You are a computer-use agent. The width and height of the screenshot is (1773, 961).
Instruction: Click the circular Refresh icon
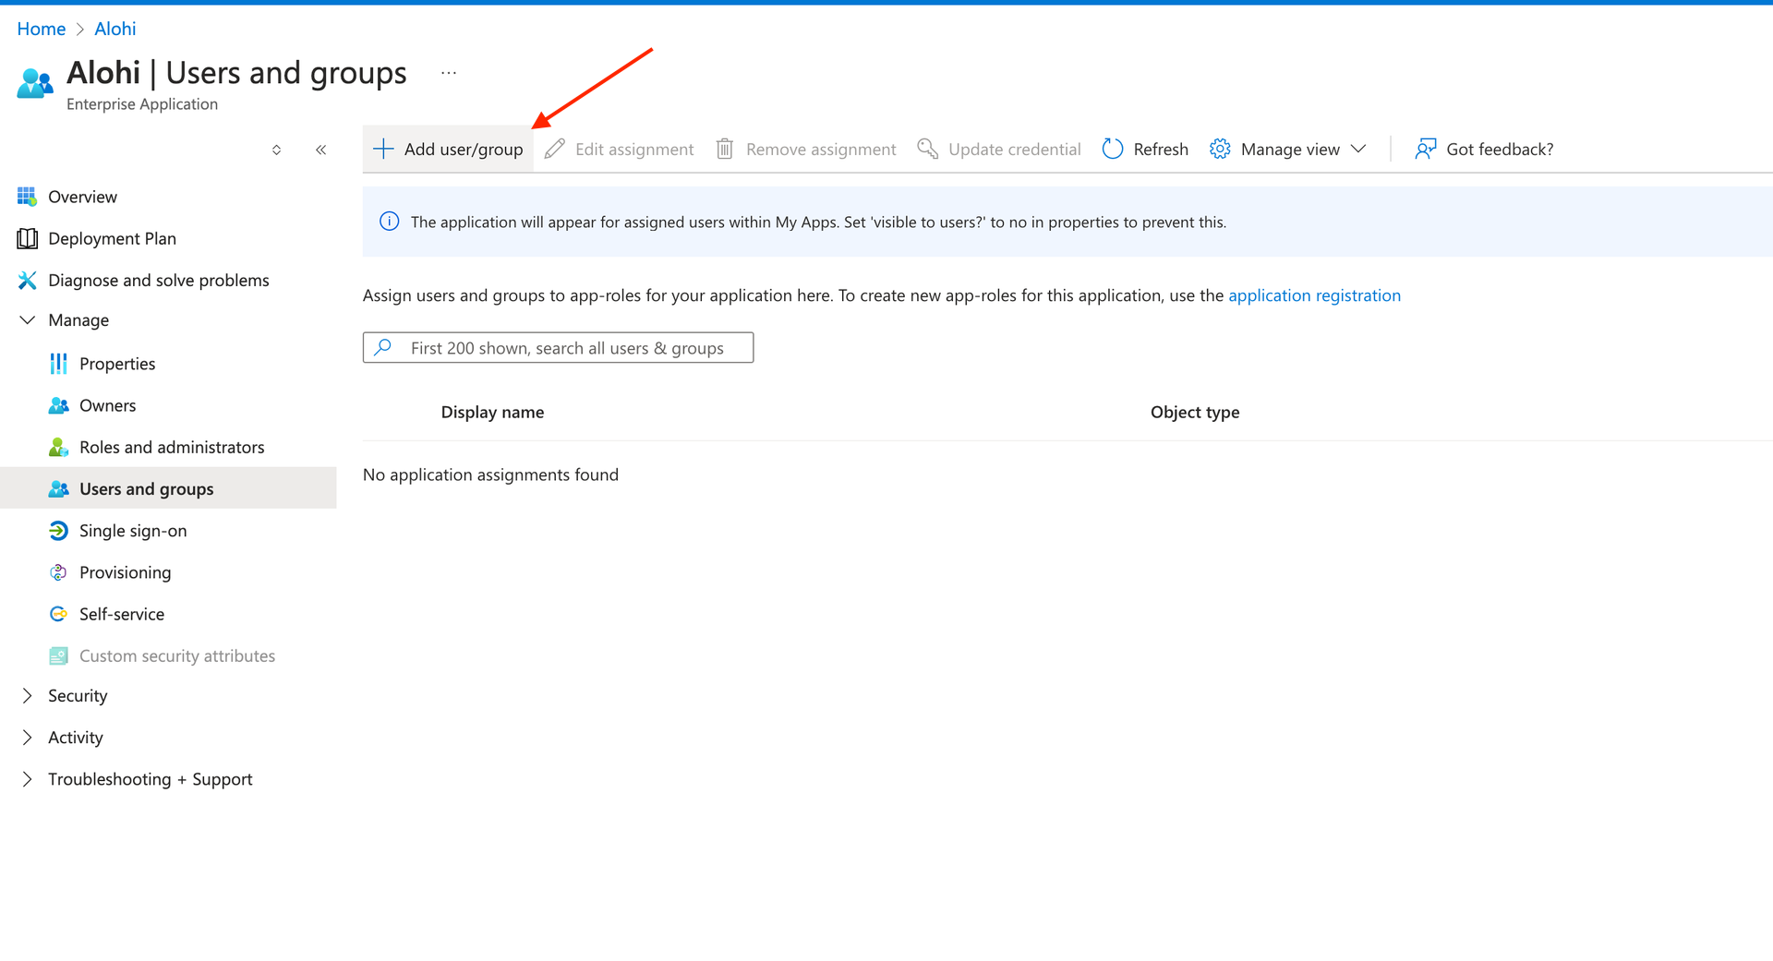tap(1113, 149)
